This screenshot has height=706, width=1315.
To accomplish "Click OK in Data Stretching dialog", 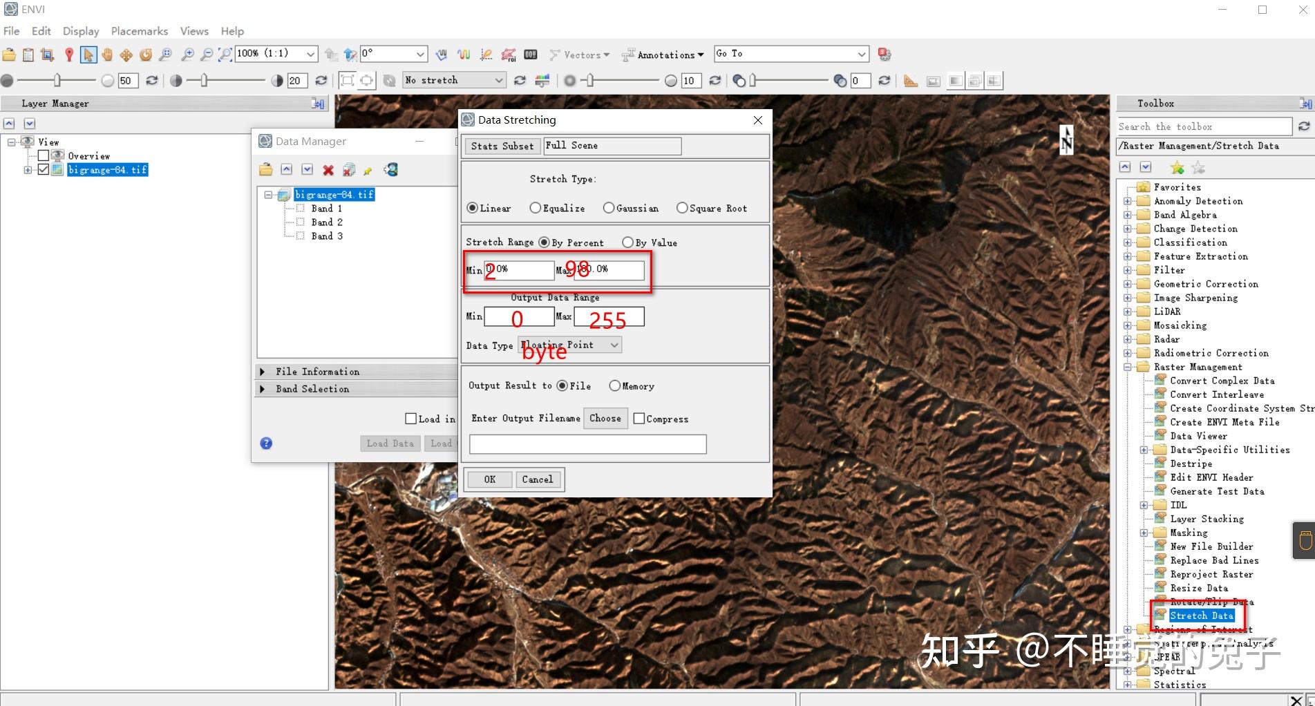I will pos(489,479).
